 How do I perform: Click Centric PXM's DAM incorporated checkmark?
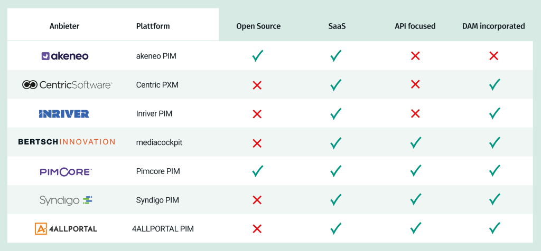[x=495, y=85]
